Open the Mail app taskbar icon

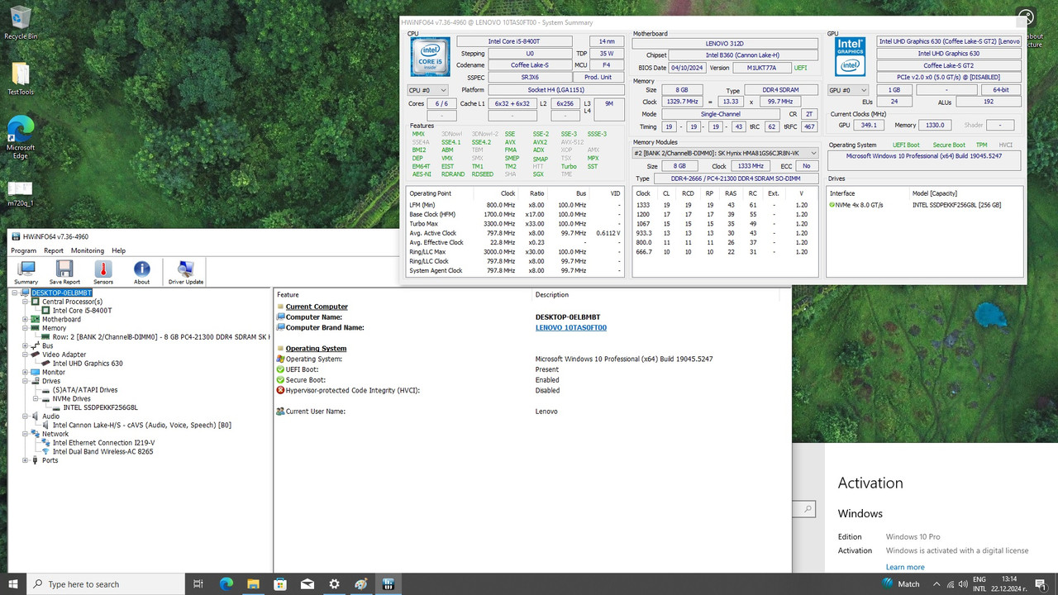(307, 583)
